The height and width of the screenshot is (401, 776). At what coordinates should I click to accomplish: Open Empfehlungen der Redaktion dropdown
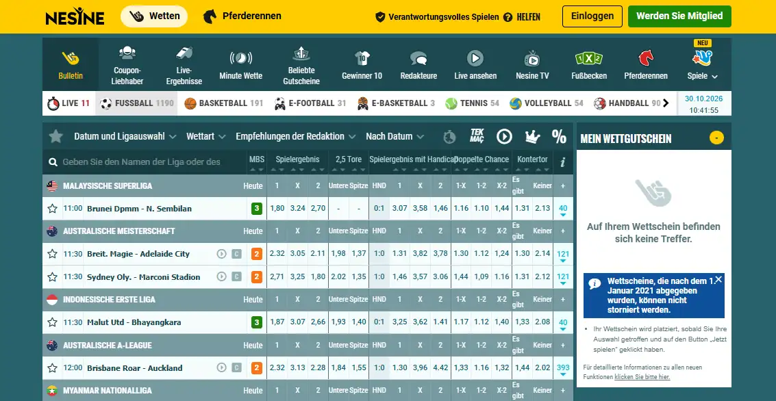coord(296,136)
